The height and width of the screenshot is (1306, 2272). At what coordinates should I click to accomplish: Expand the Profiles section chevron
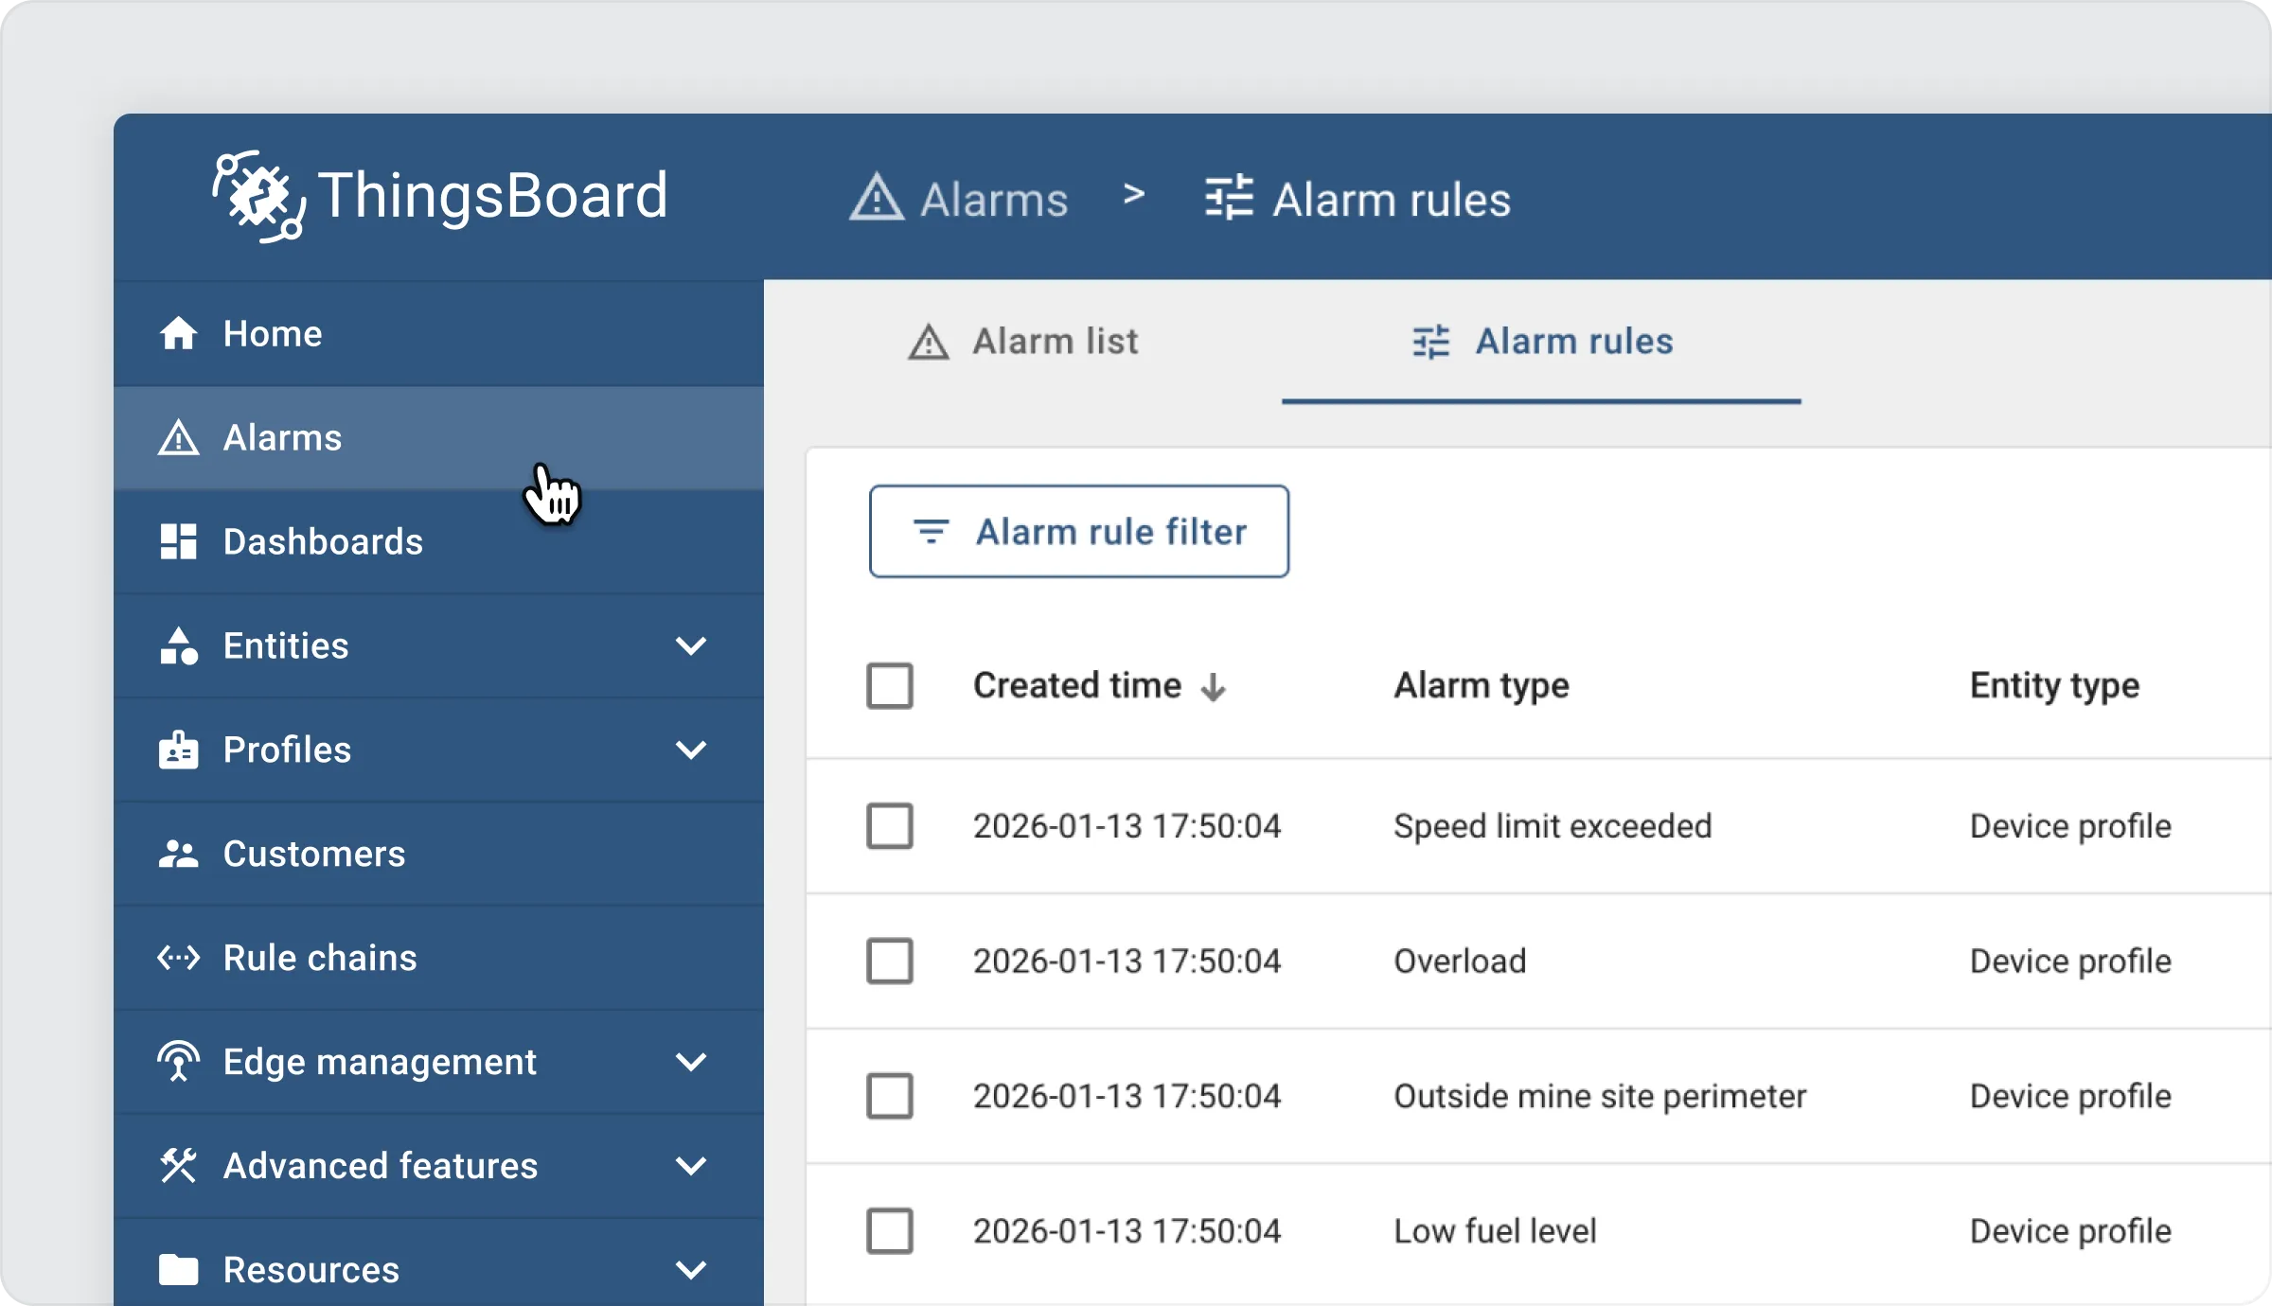coord(691,750)
